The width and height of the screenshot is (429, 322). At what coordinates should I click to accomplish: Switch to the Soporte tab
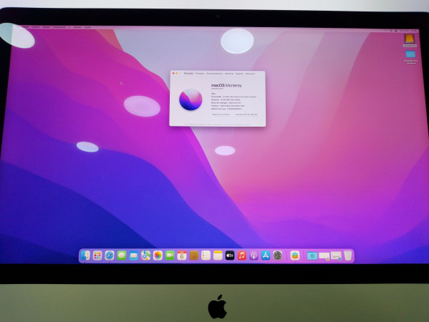(239, 74)
